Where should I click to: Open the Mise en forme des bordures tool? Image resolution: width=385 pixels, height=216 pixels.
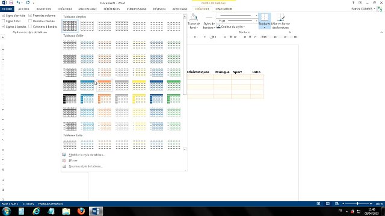click(x=280, y=22)
